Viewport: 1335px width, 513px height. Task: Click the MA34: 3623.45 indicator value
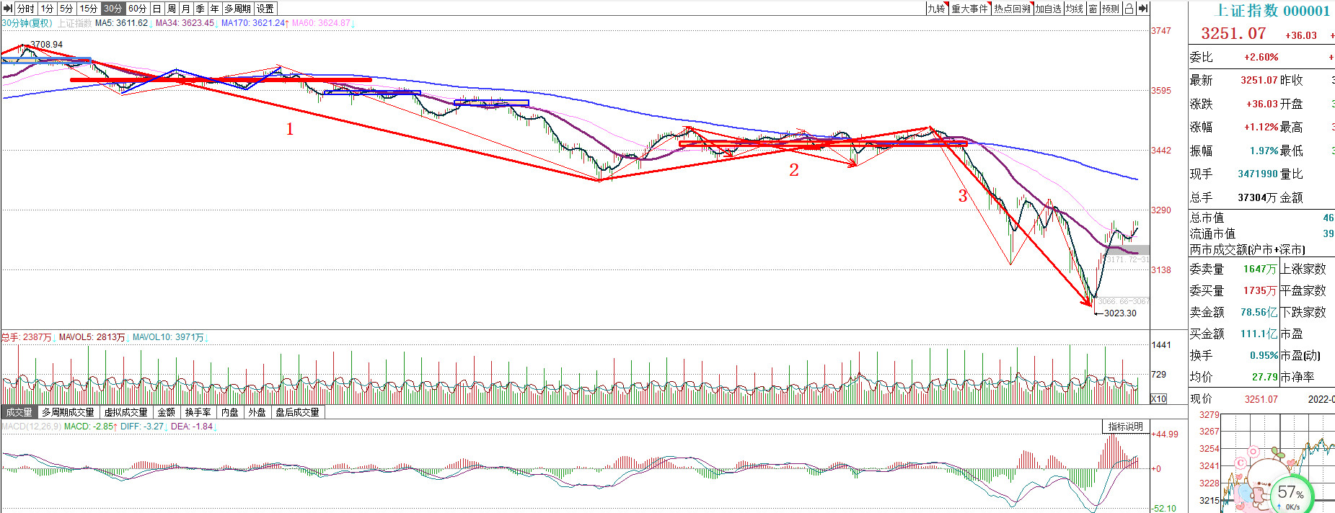point(185,23)
